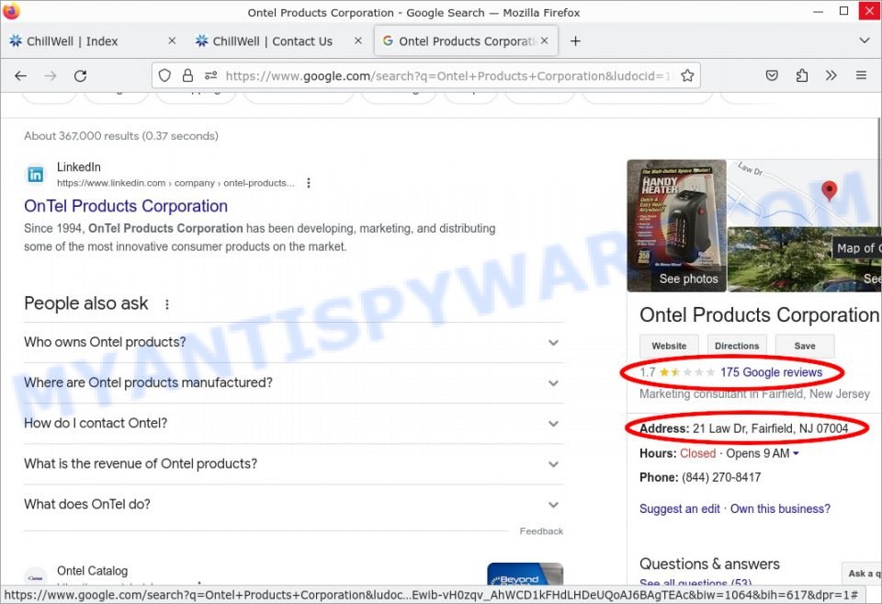Click inside the Google search address bar
The image size is (882, 604).
[x=413, y=75]
